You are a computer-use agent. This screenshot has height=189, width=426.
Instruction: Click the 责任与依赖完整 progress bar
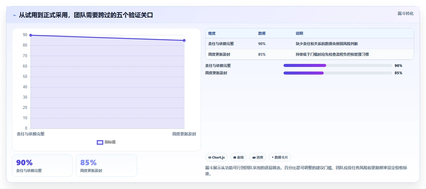tap(338, 65)
